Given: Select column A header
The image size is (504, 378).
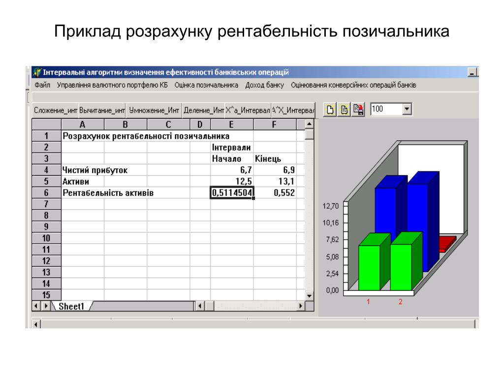Looking at the screenshot, I should [x=83, y=125].
